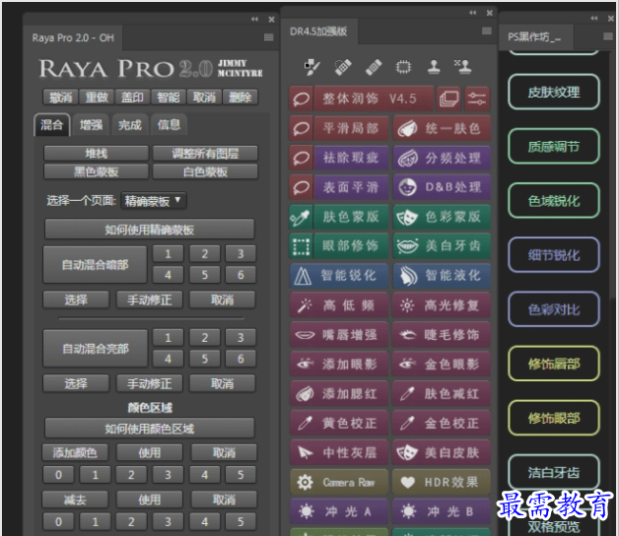Click the 添加颜色 button

pos(75,452)
